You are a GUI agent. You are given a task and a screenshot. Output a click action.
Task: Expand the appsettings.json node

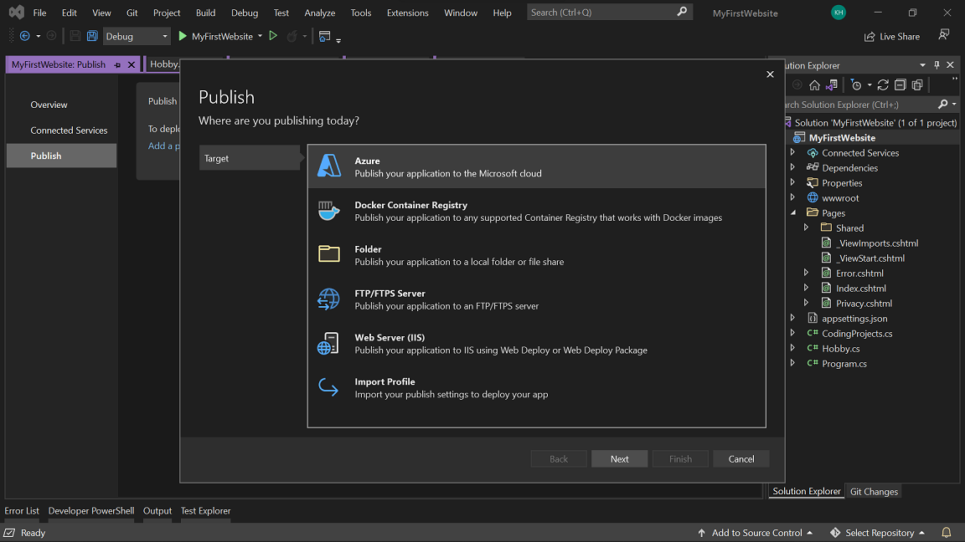click(792, 318)
